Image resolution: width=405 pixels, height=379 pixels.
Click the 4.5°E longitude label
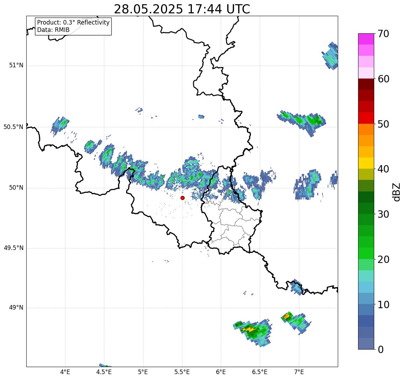click(x=104, y=372)
